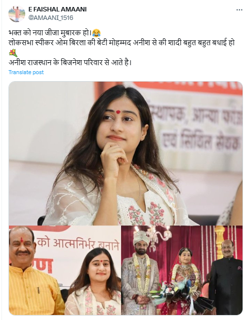
Task: Click the आत्मनिर्भर banner text in bottom-left photo
Action: tap(79, 244)
